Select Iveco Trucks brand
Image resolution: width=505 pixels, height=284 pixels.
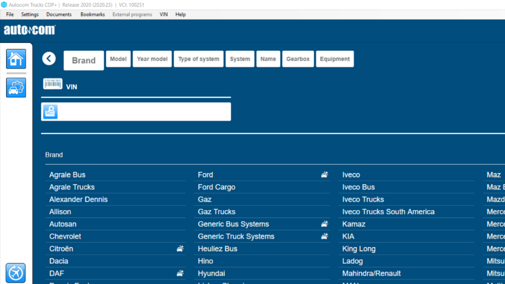(363, 199)
